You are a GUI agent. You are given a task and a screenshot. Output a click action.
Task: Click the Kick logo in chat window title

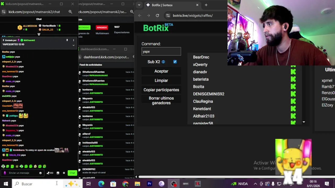pyautogui.click(x=3, y=4)
